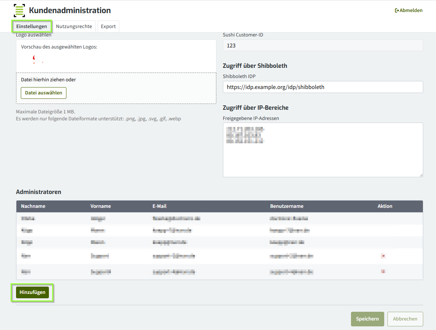Image resolution: width=436 pixels, height=330 pixels.
Task: Click the Datei auswählen button
Action: click(44, 93)
